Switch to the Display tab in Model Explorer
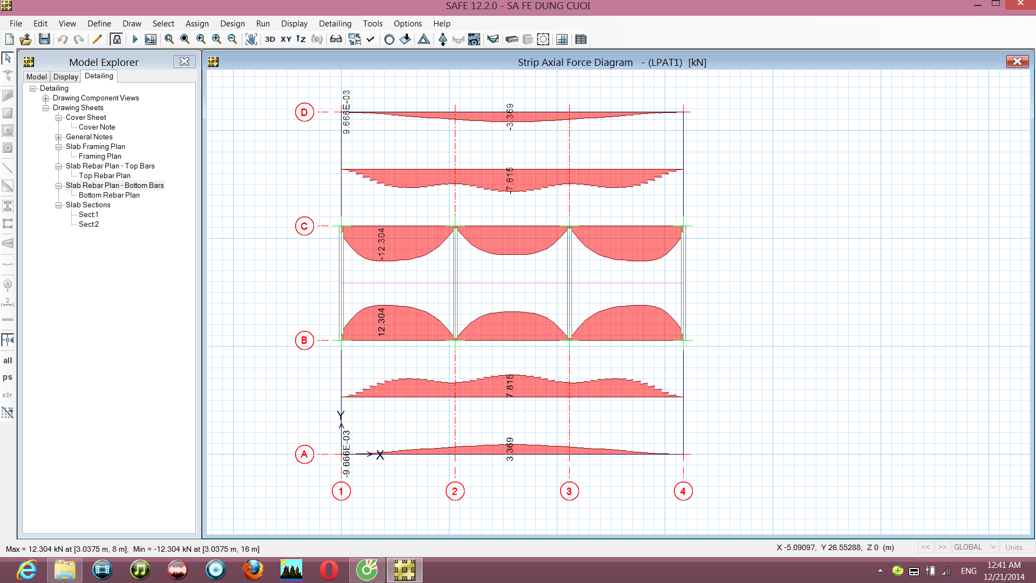Image resolution: width=1036 pixels, height=583 pixels. [66, 77]
